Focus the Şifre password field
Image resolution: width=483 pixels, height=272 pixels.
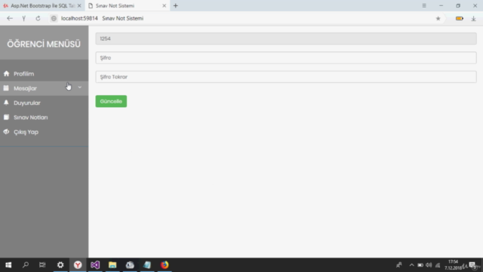point(286,57)
